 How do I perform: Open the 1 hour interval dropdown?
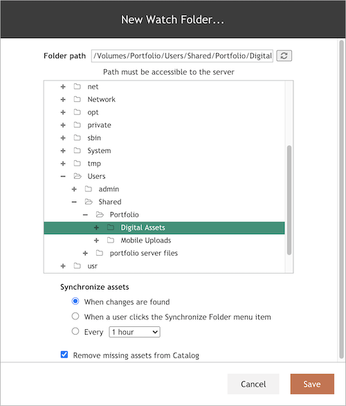pos(135,332)
